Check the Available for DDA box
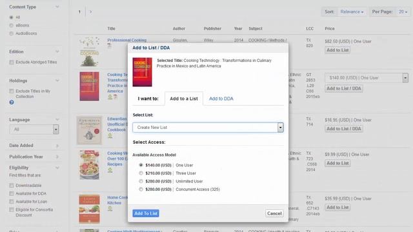This screenshot has height=232, width=413. tap(12, 193)
